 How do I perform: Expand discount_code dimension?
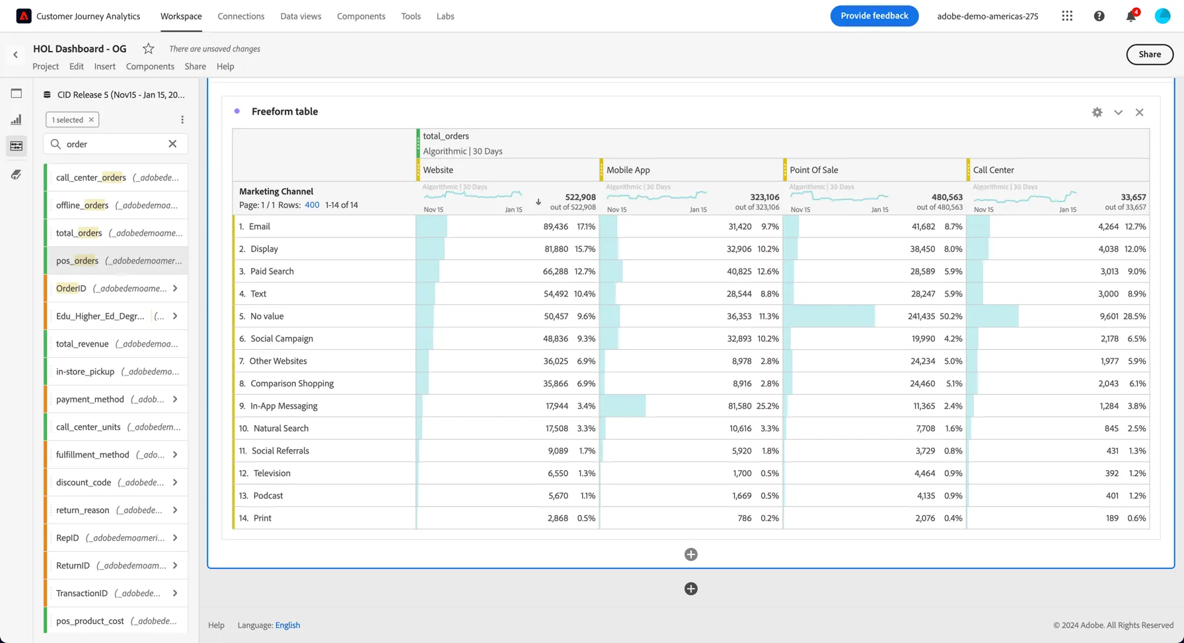tap(175, 483)
